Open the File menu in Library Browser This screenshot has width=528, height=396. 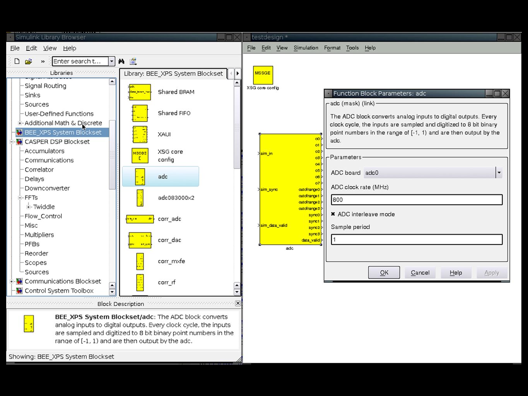[15, 48]
